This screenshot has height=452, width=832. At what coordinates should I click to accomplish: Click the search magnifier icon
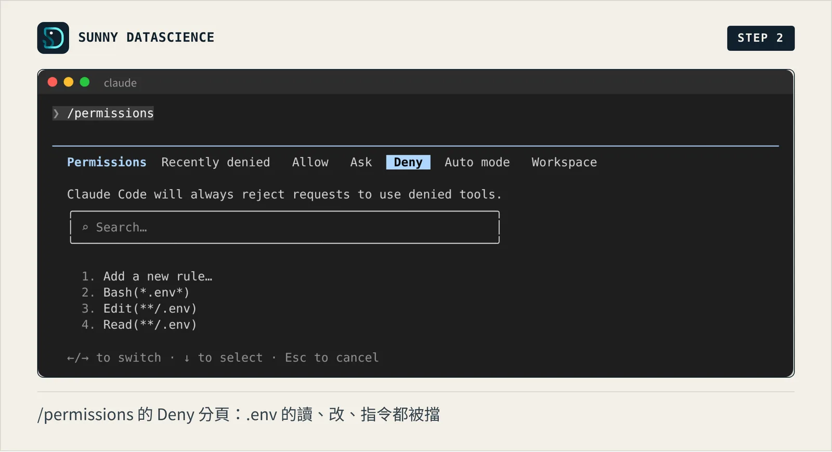pyautogui.click(x=85, y=228)
